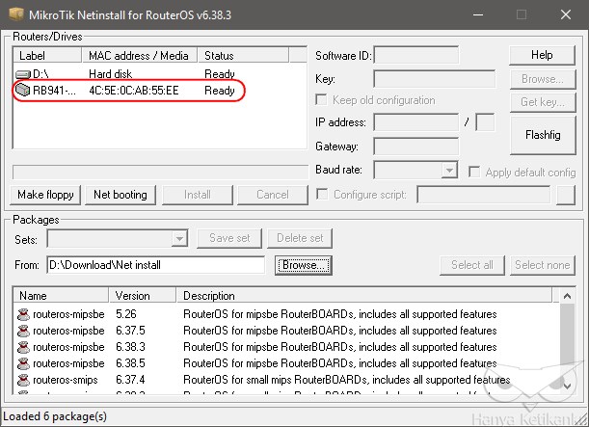This screenshot has height=427, width=589.
Task: Minimize the Netinstall window
Action: tap(478, 14)
